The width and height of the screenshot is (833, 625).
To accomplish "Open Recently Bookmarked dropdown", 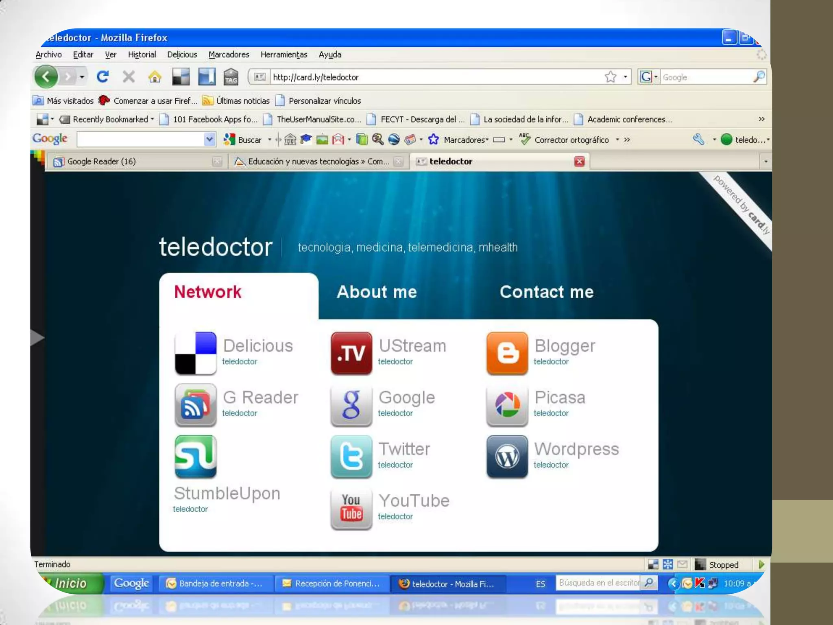I will coord(110,119).
